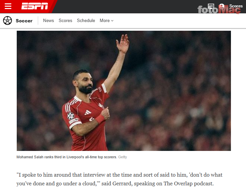Viewport: 246px width, 191px height.
Task: Click the Getty photo credit
Action: (122, 157)
